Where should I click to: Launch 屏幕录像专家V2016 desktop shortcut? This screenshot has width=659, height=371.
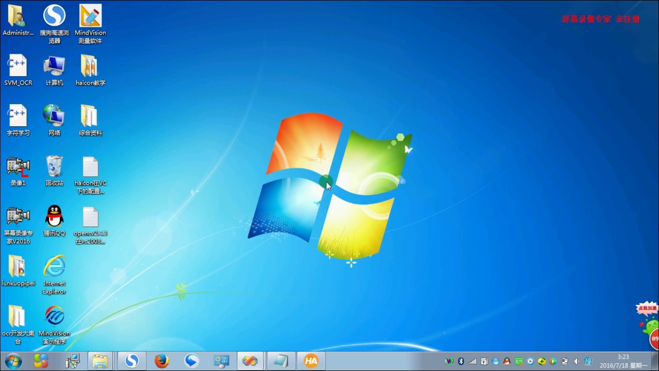click(x=18, y=225)
